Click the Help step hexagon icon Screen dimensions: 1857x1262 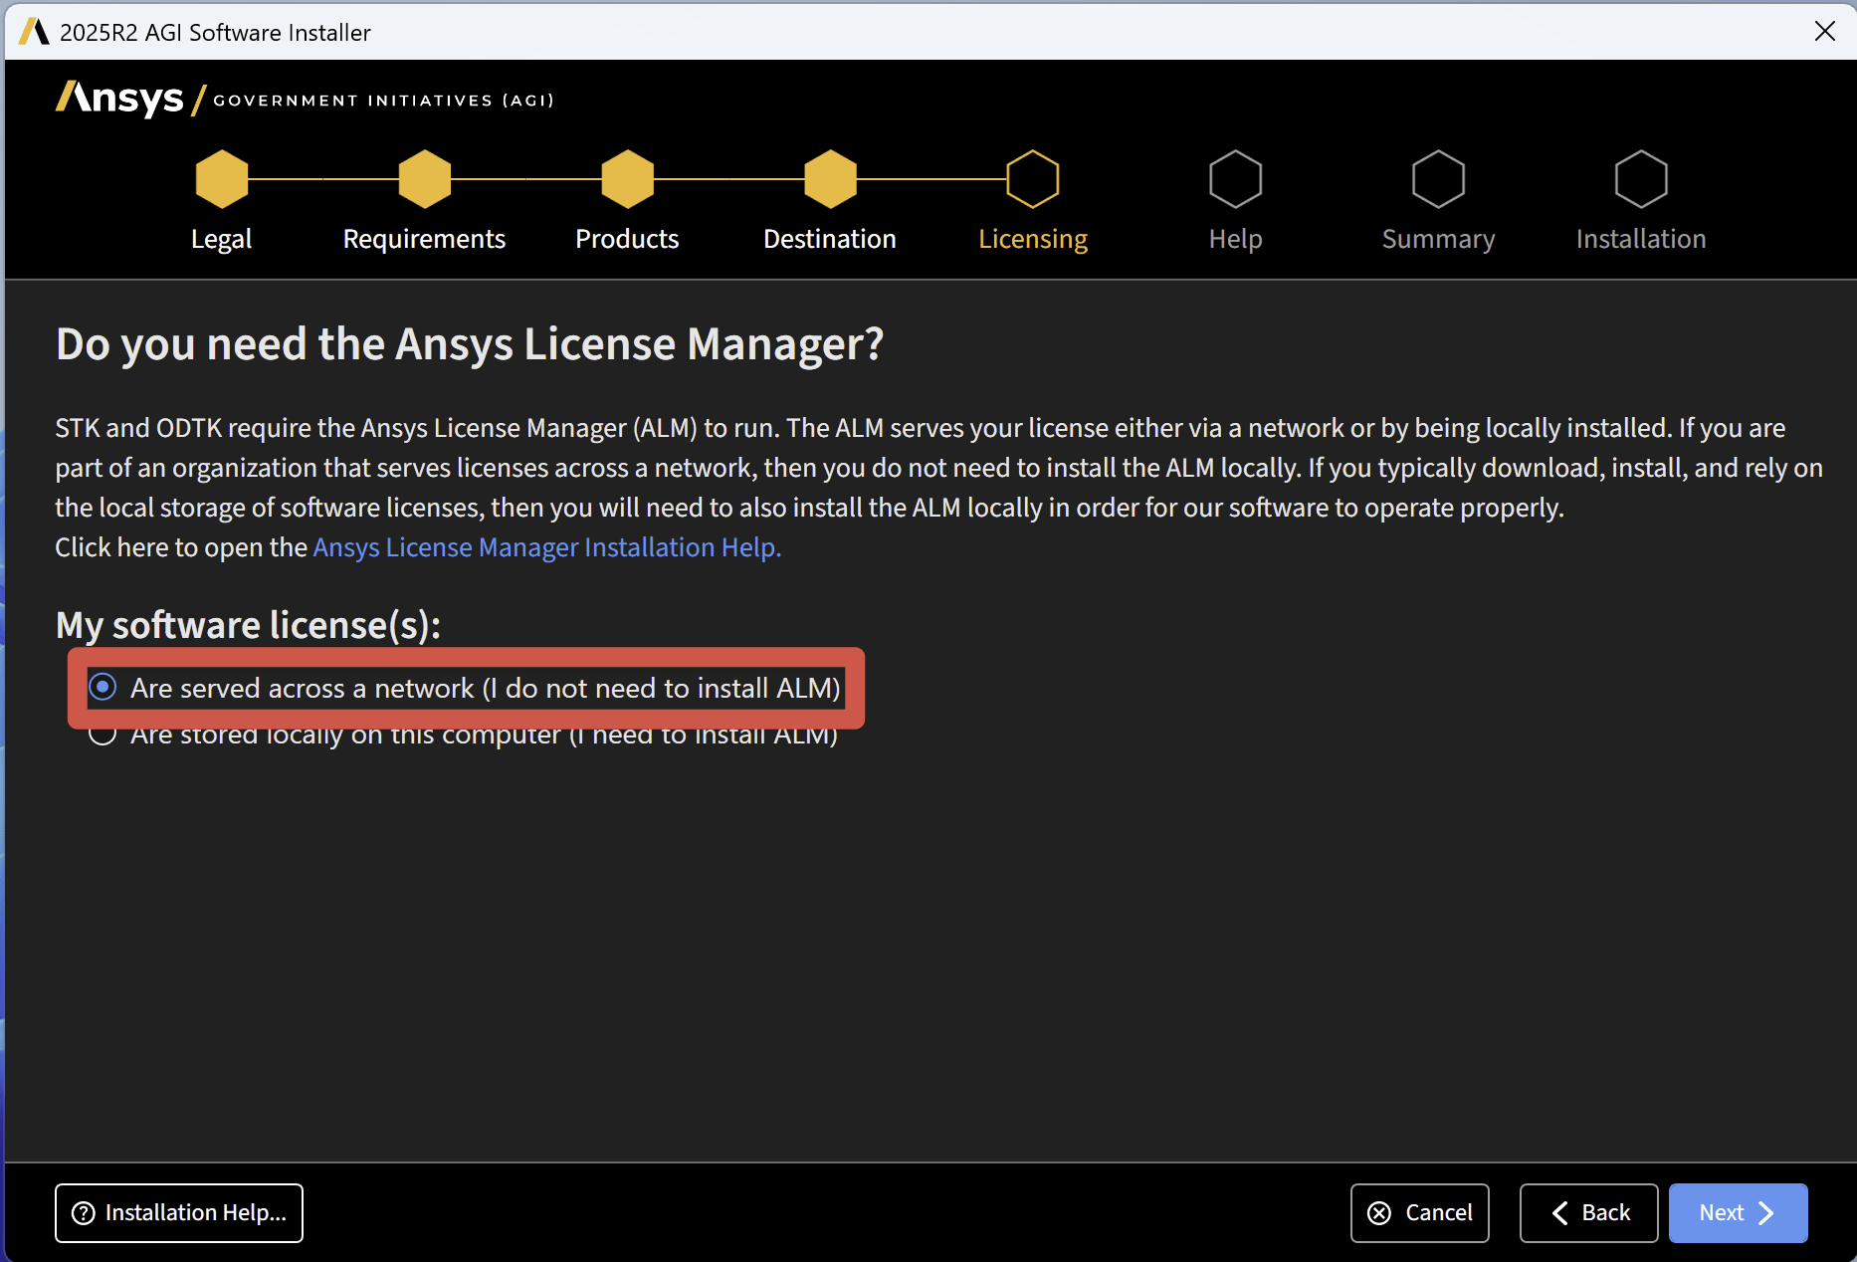[x=1235, y=179]
